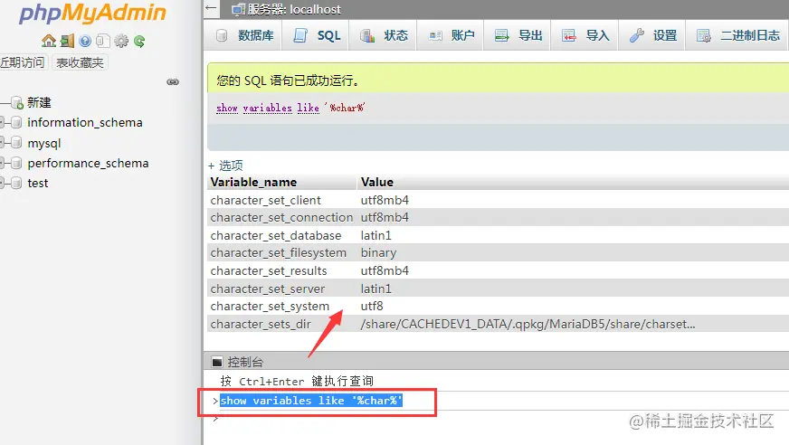
Task: Switch to the SQL tab
Action: pyautogui.click(x=317, y=35)
